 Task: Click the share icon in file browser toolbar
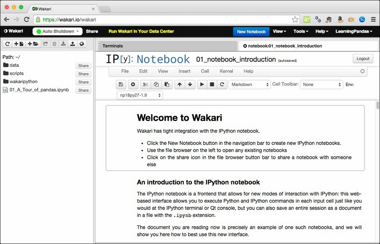click(45, 44)
